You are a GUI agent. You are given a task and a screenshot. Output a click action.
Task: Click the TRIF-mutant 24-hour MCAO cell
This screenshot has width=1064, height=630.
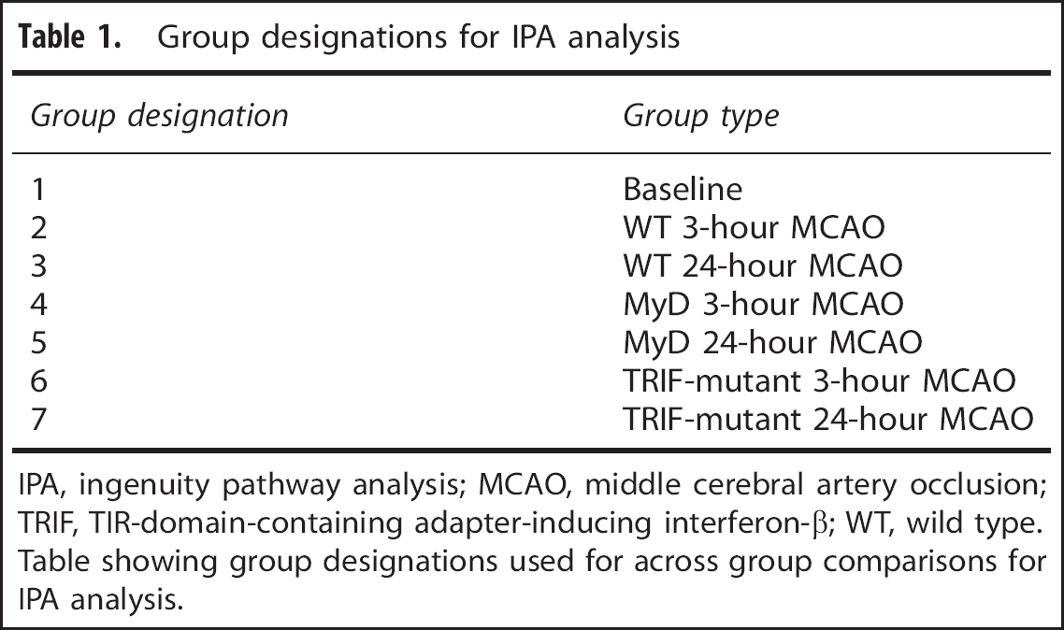(x=828, y=419)
